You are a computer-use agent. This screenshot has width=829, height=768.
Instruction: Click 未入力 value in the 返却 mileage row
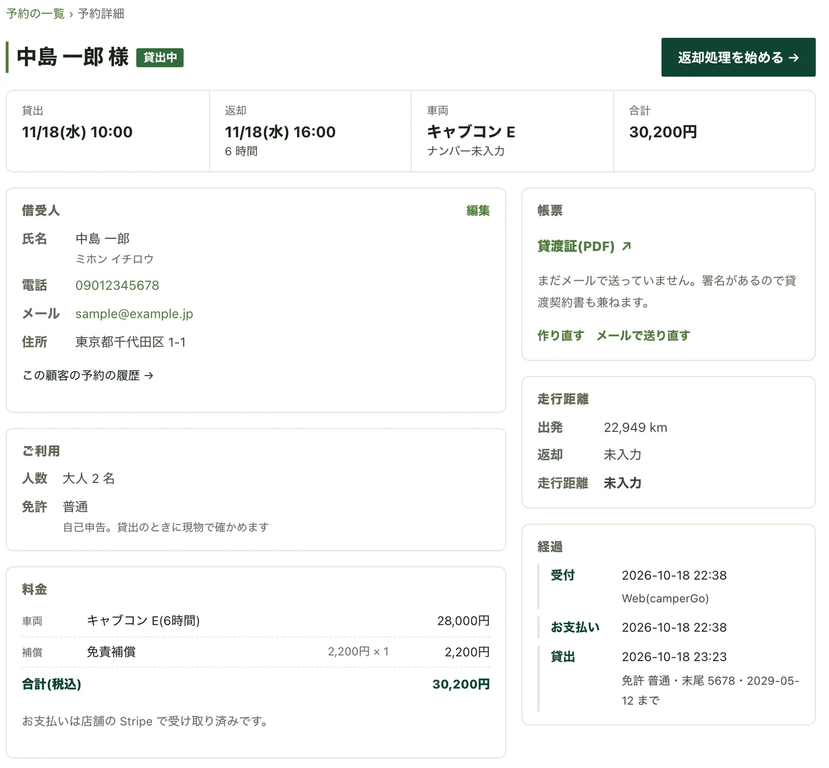coord(622,455)
